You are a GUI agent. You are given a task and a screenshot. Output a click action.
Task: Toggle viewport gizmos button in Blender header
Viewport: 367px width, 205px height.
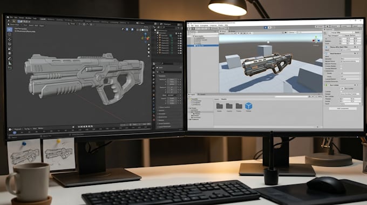(127, 29)
